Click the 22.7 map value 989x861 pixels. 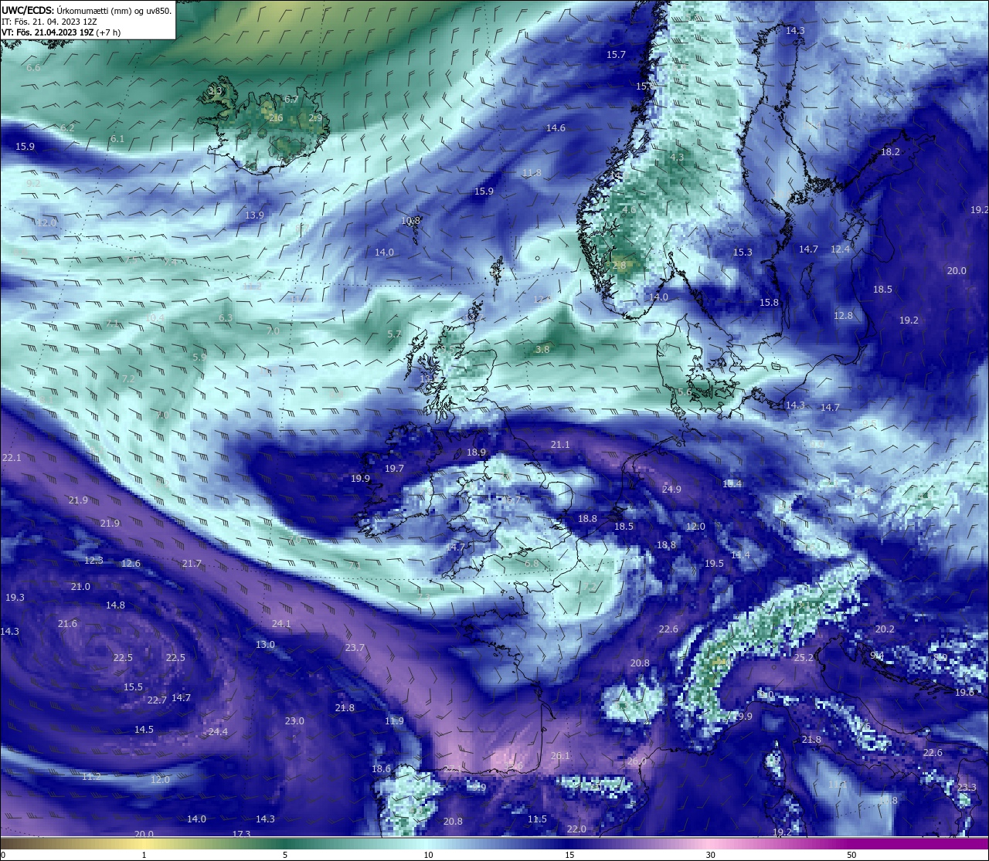157,700
